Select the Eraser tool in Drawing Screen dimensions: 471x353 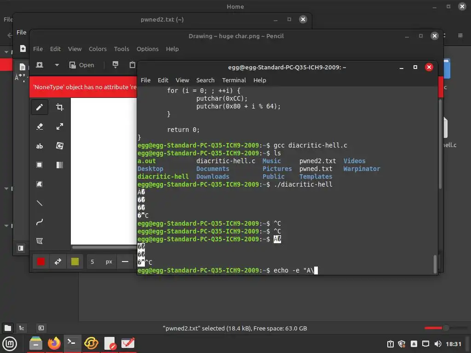[x=40, y=126]
